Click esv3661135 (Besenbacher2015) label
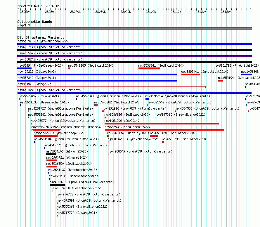Screen dimensions: 260x227 44,102
